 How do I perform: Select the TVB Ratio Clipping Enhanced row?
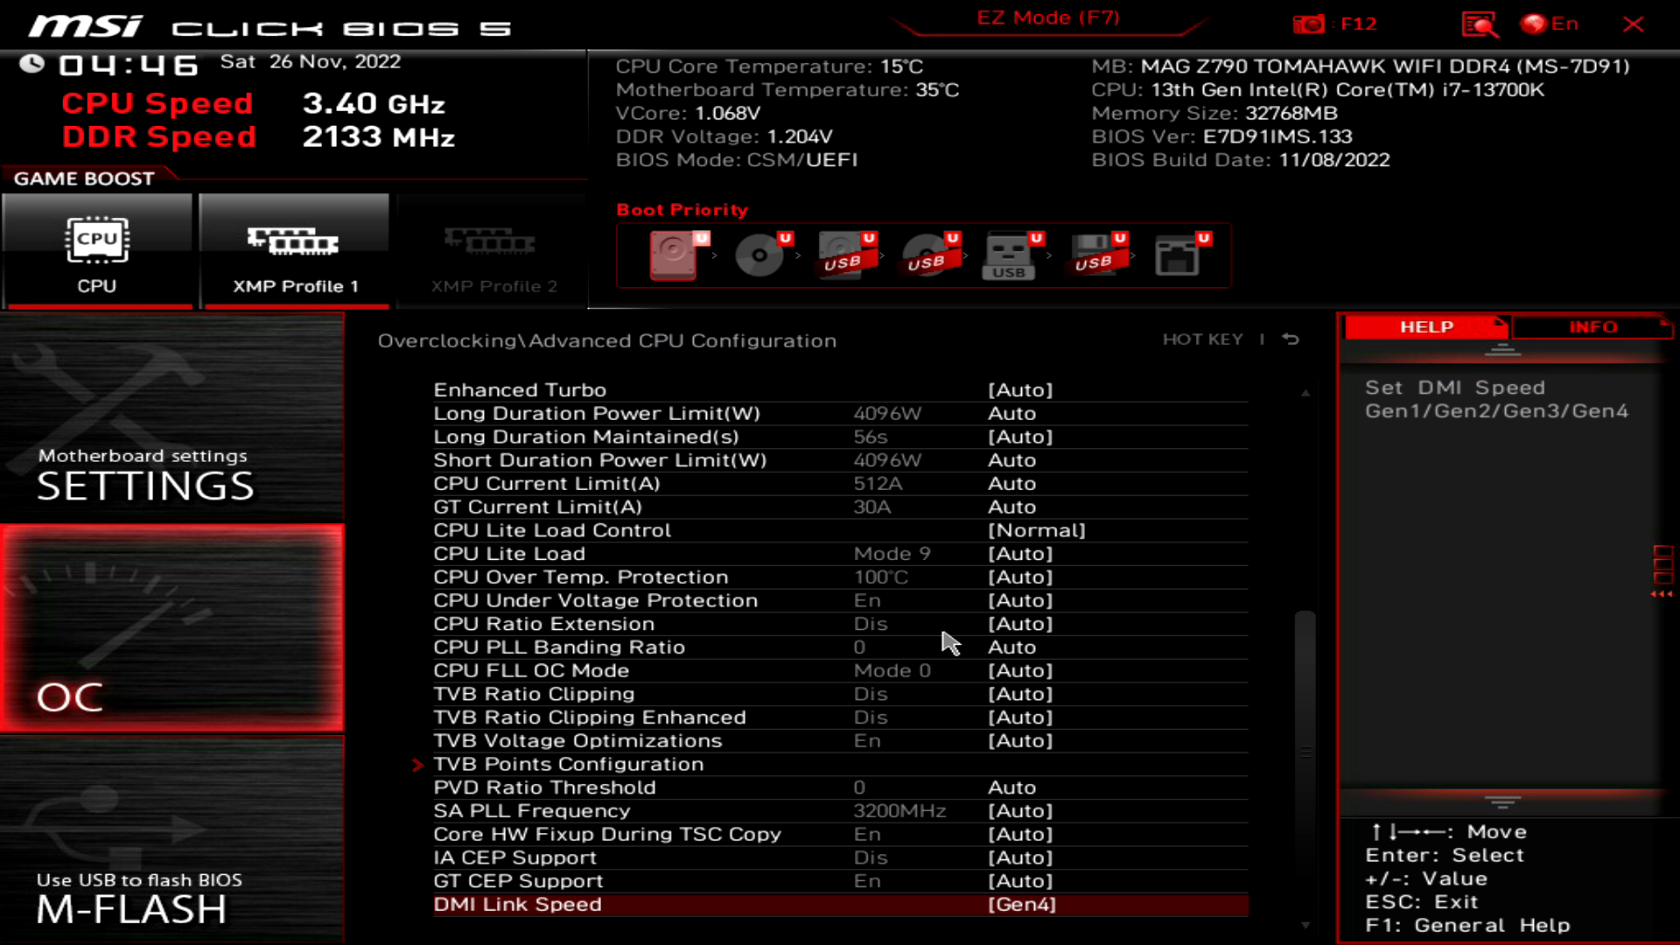click(x=840, y=717)
